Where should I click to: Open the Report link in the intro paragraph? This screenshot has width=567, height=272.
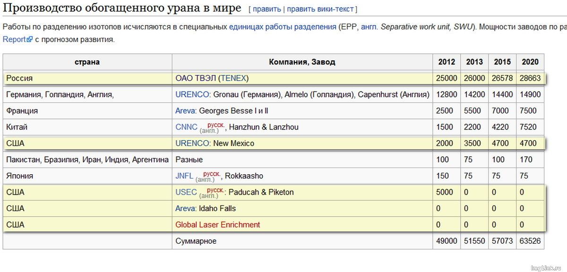[x=14, y=40]
